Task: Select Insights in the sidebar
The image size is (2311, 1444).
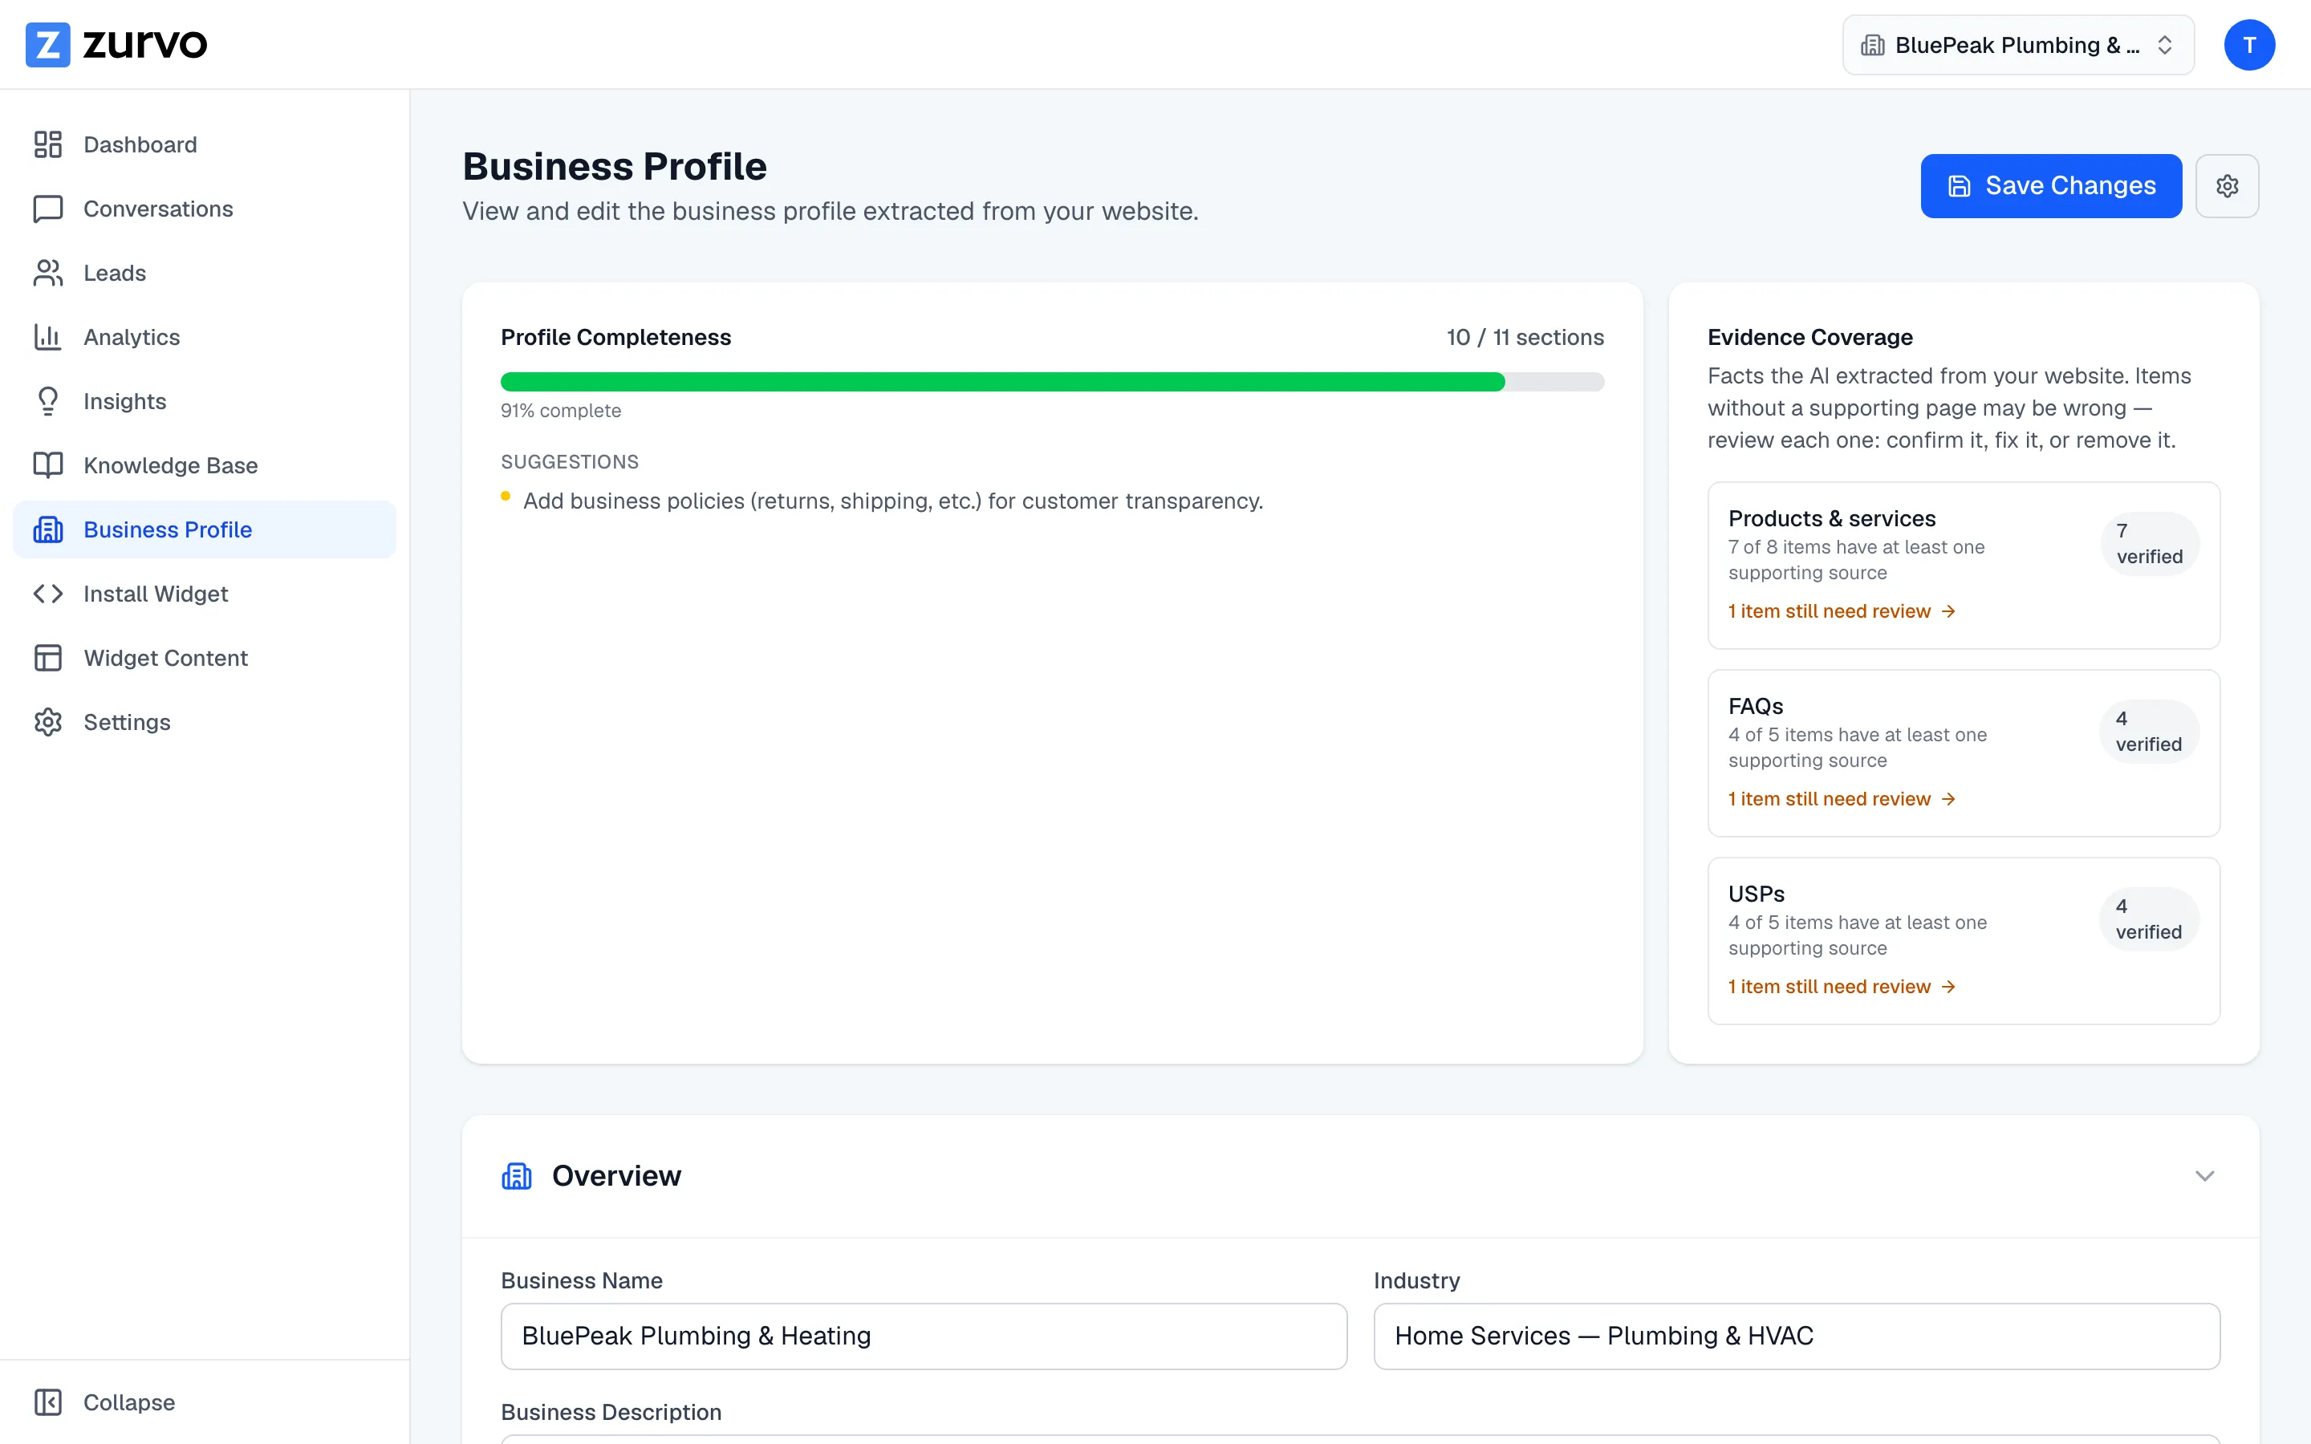Action: [x=205, y=401]
